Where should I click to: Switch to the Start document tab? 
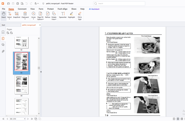click(10, 25)
